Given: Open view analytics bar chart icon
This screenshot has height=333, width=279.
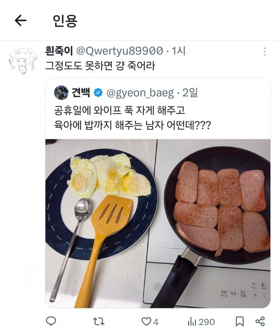Looking at the screenshot, I should click(x=191, y=321).
